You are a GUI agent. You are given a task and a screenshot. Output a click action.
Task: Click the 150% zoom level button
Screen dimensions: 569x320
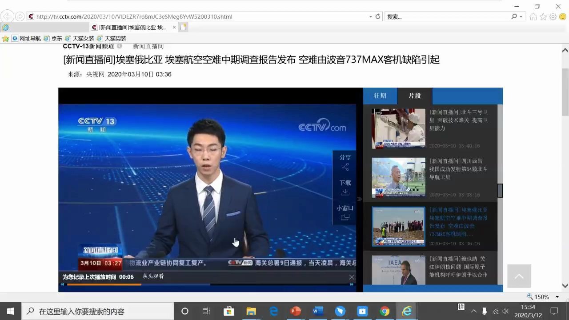[538, 296]
